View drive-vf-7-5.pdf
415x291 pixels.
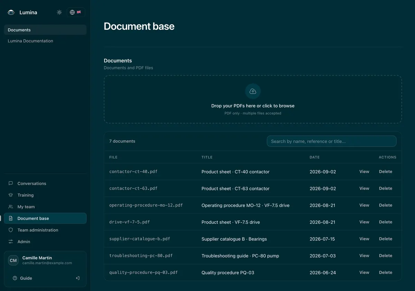(x=364, y=222)
